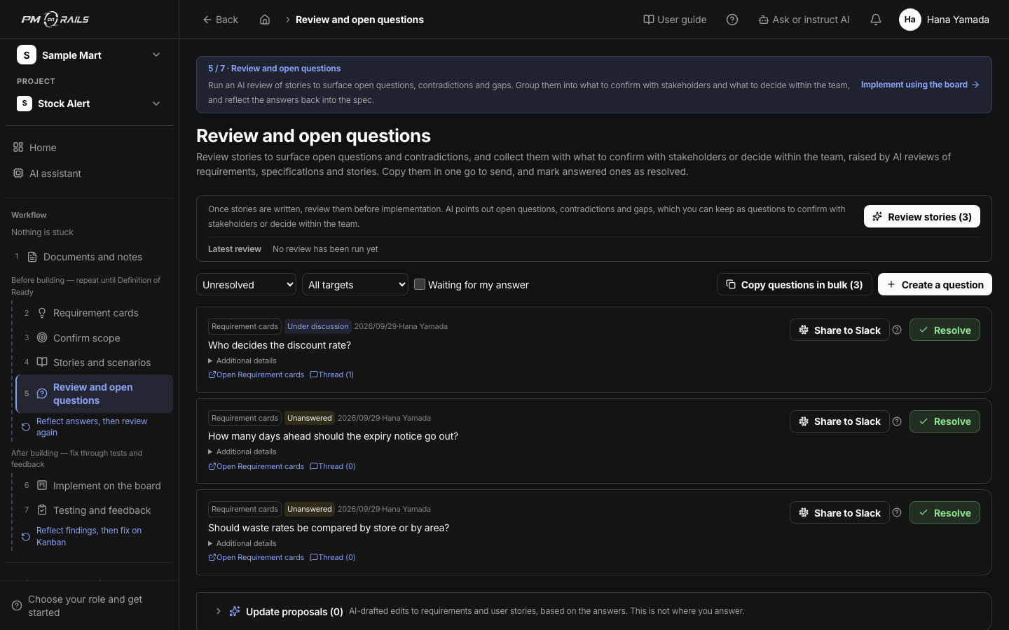Follow Implement using the board link
This screenshot has width=1009, height=630.
point(920,85)
